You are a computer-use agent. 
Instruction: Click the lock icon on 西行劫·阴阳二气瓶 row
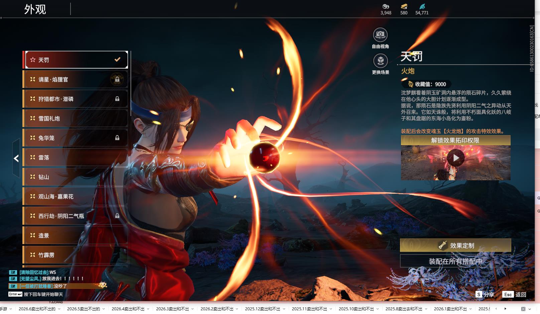117,216
